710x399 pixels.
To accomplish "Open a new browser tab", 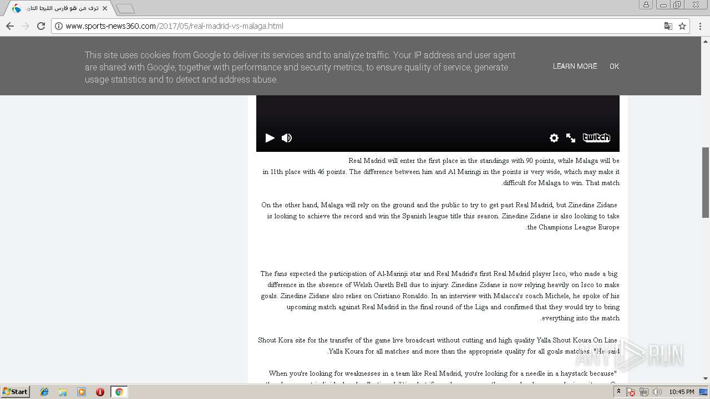I will pyautogui.click(x=125, y=8).
